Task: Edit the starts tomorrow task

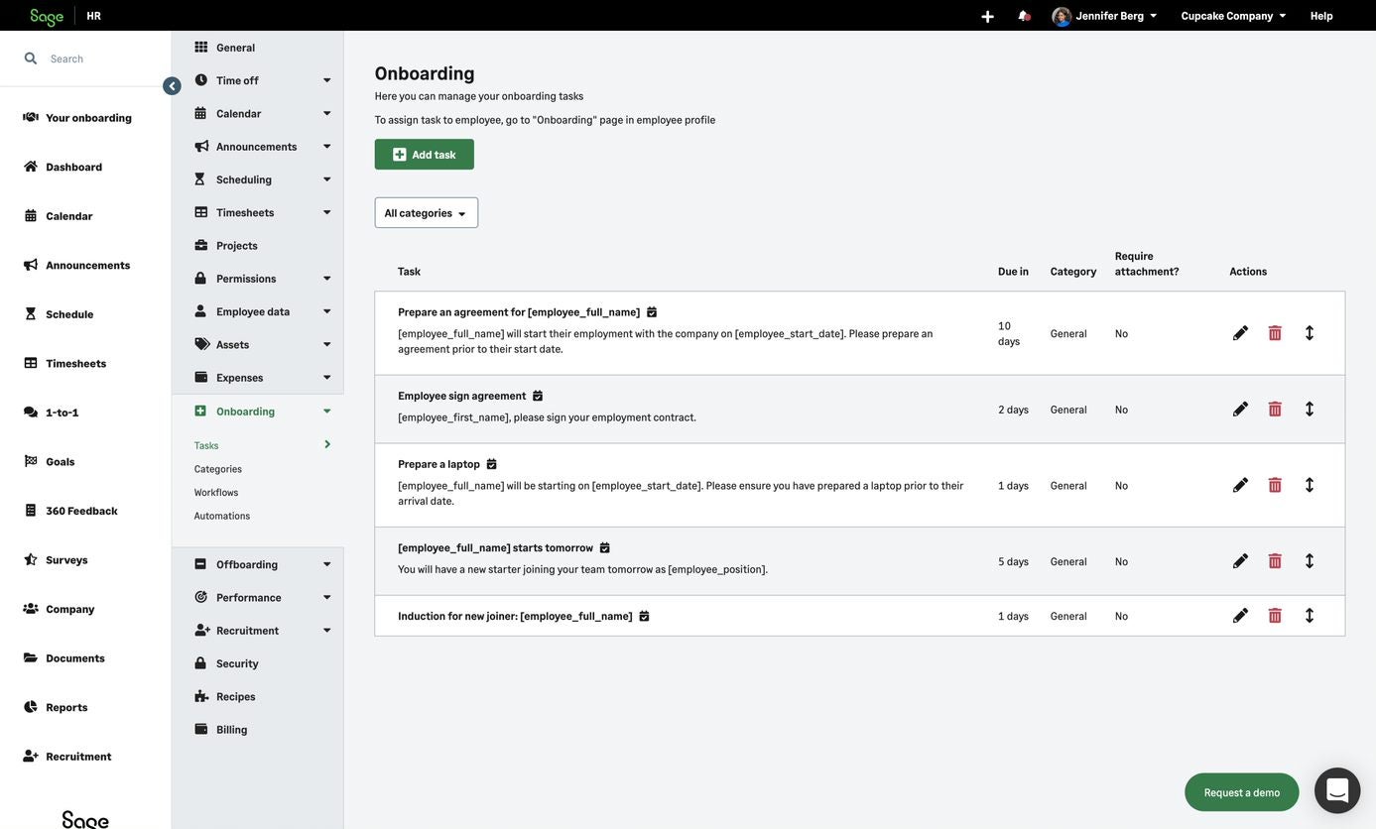Action: click(1240, 561)
